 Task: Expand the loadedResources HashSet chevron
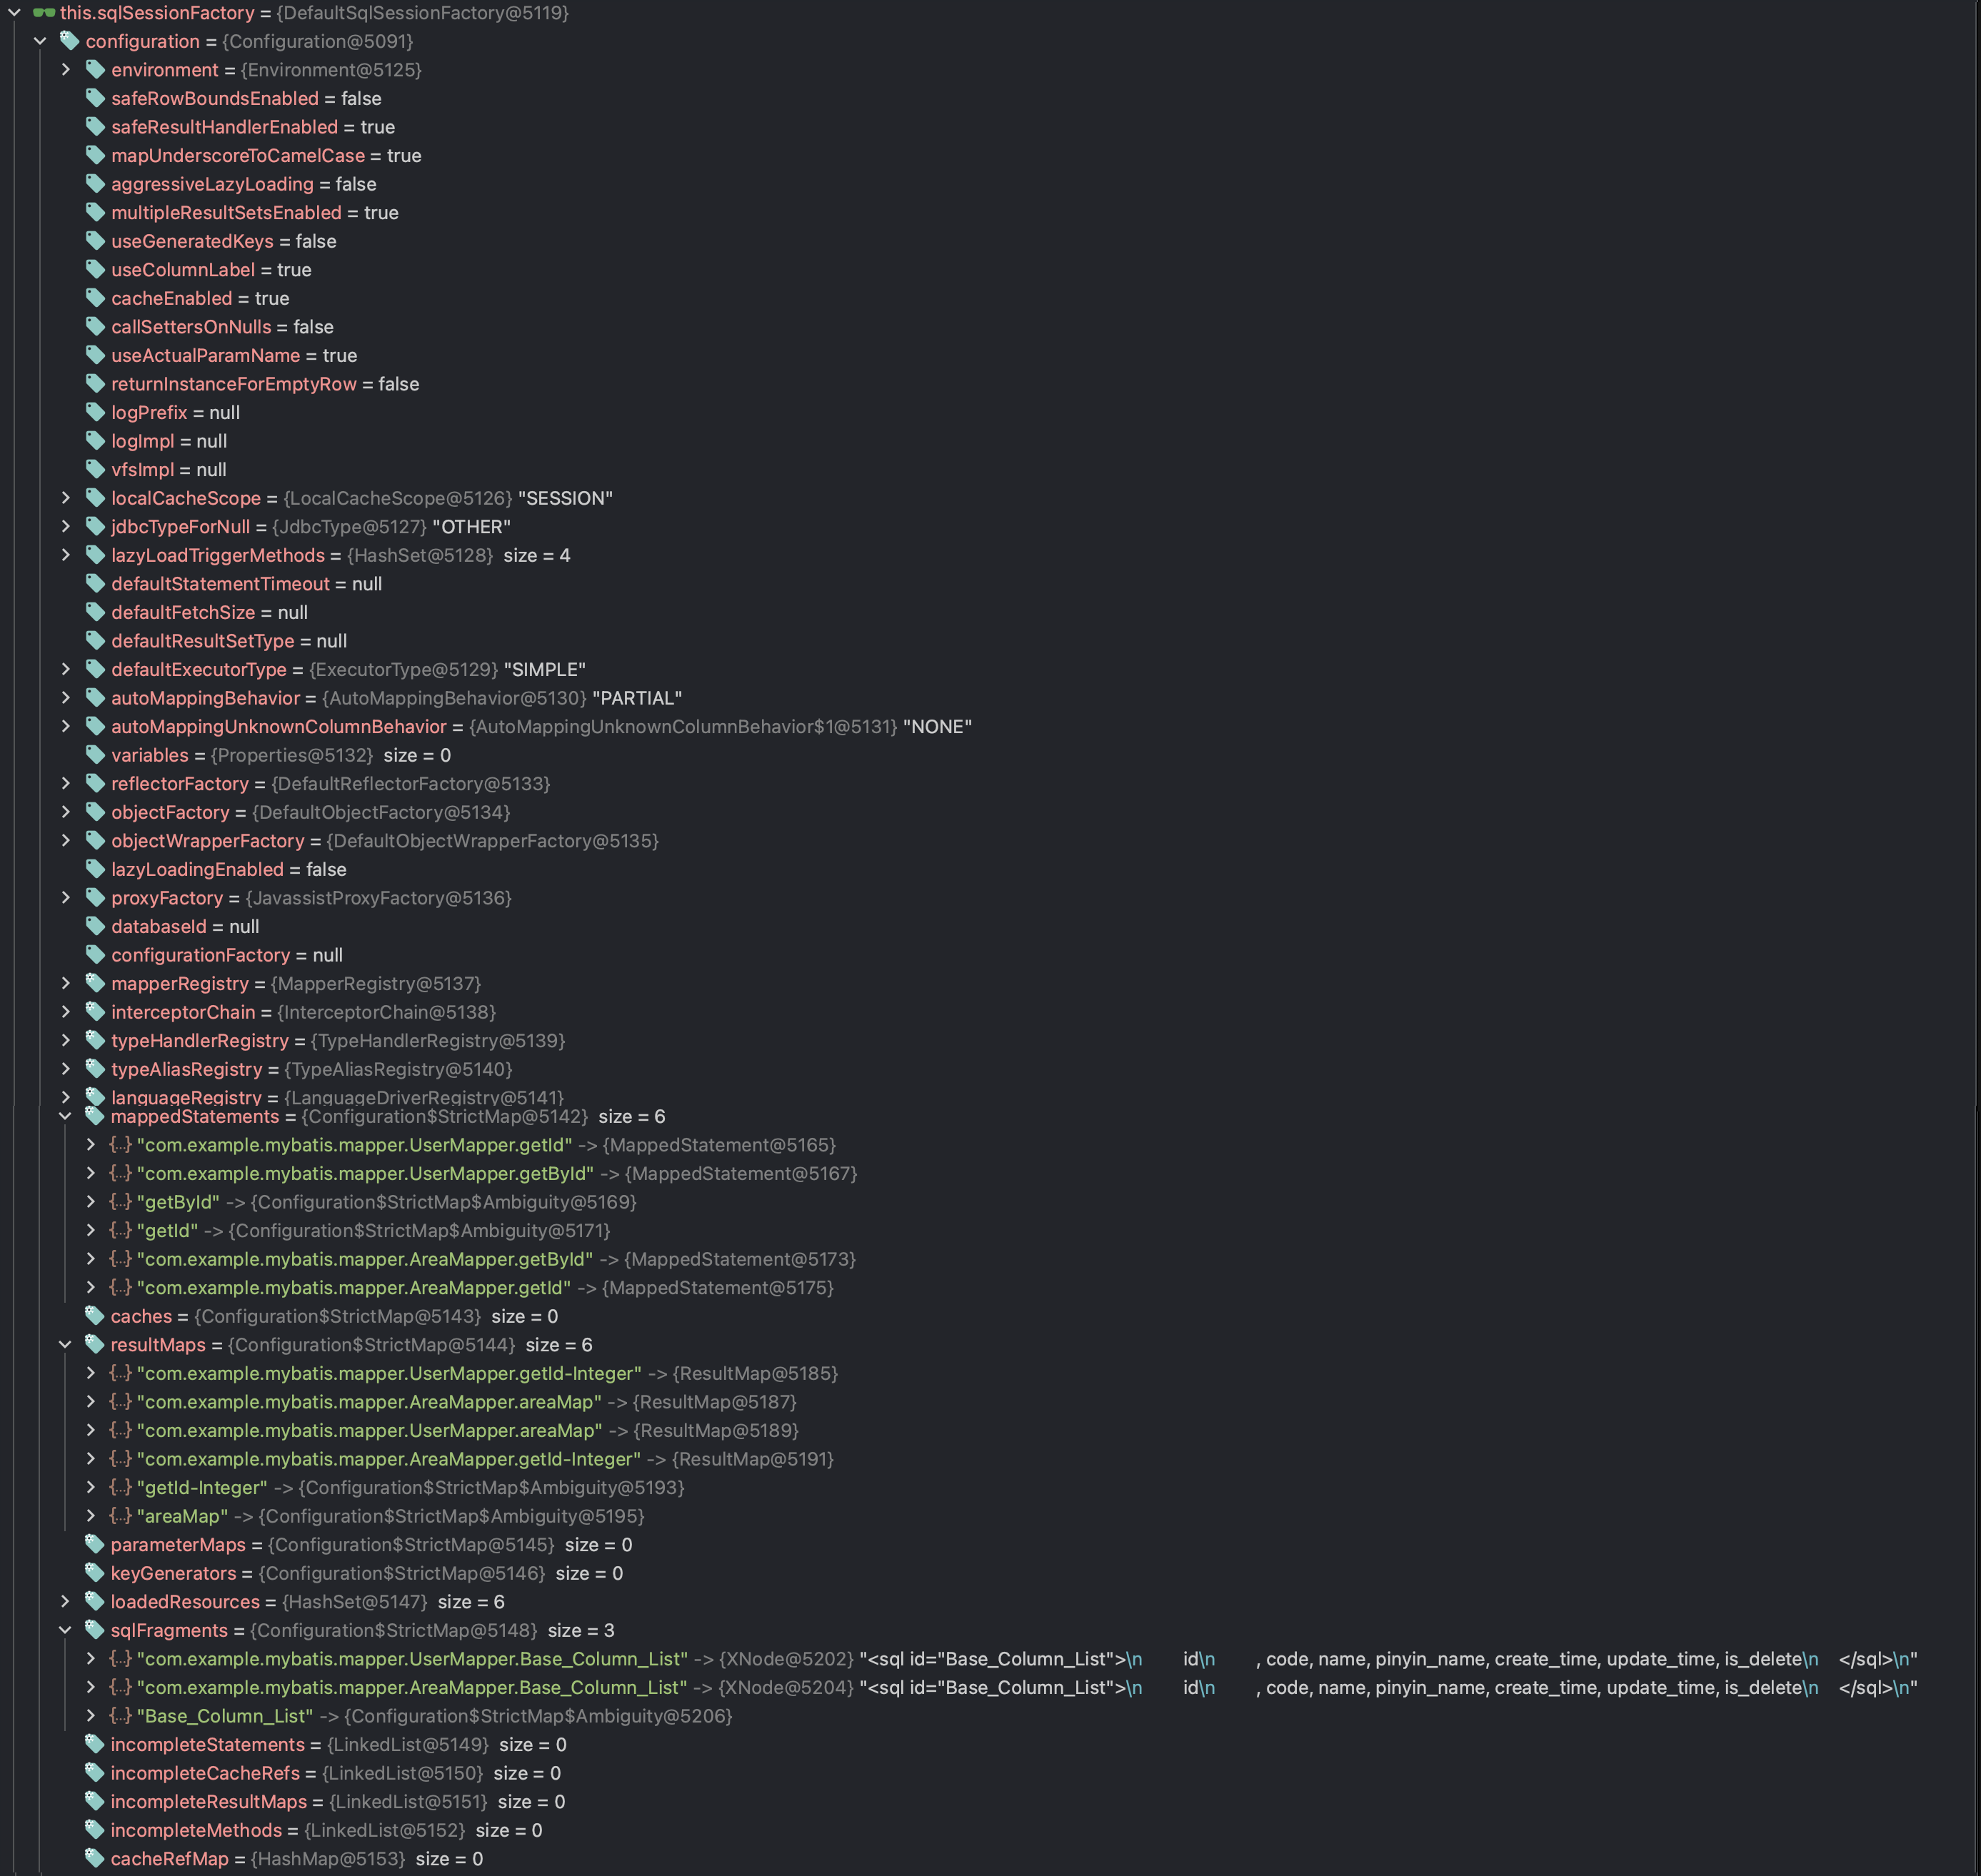click(x=65, y=1601)
